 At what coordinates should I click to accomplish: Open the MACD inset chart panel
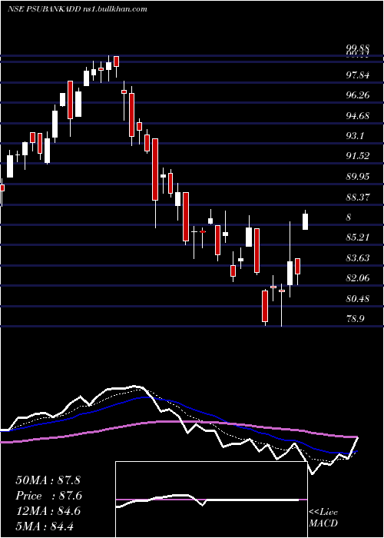coord(211,500)
